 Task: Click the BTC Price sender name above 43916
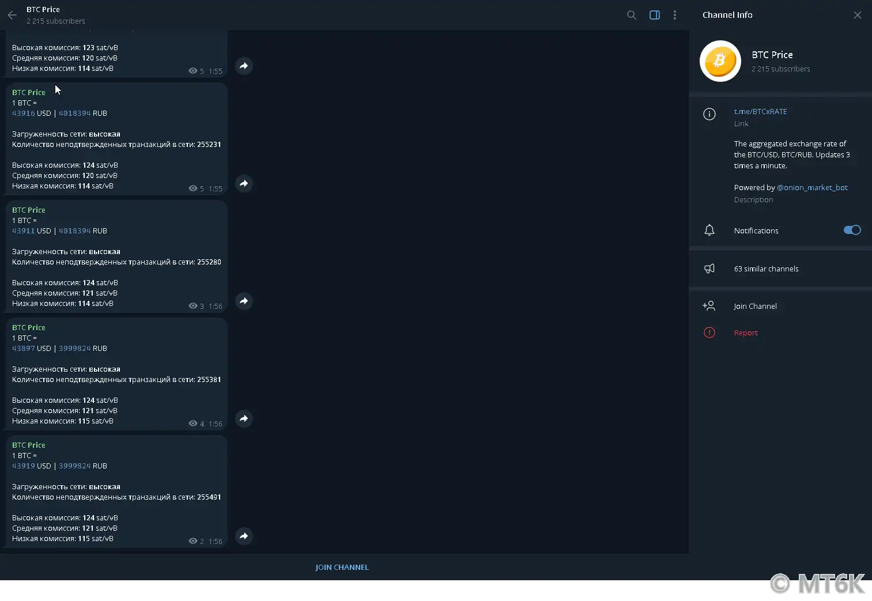click(29, 92)
